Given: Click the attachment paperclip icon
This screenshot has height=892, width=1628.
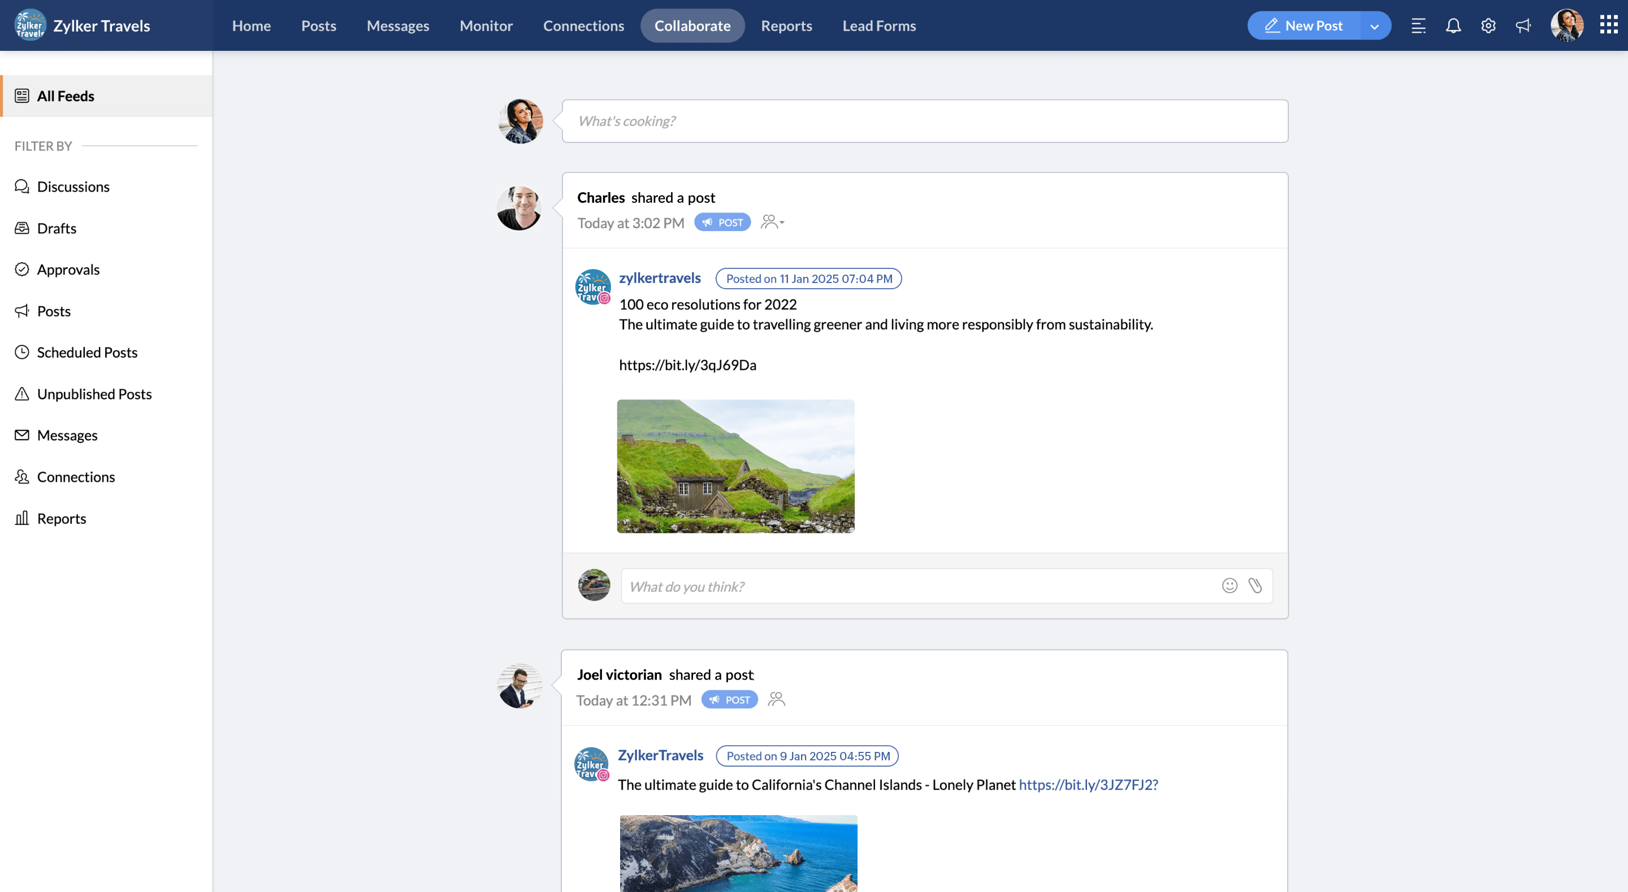Looking at the screenshot, I should pos(1255,586).
